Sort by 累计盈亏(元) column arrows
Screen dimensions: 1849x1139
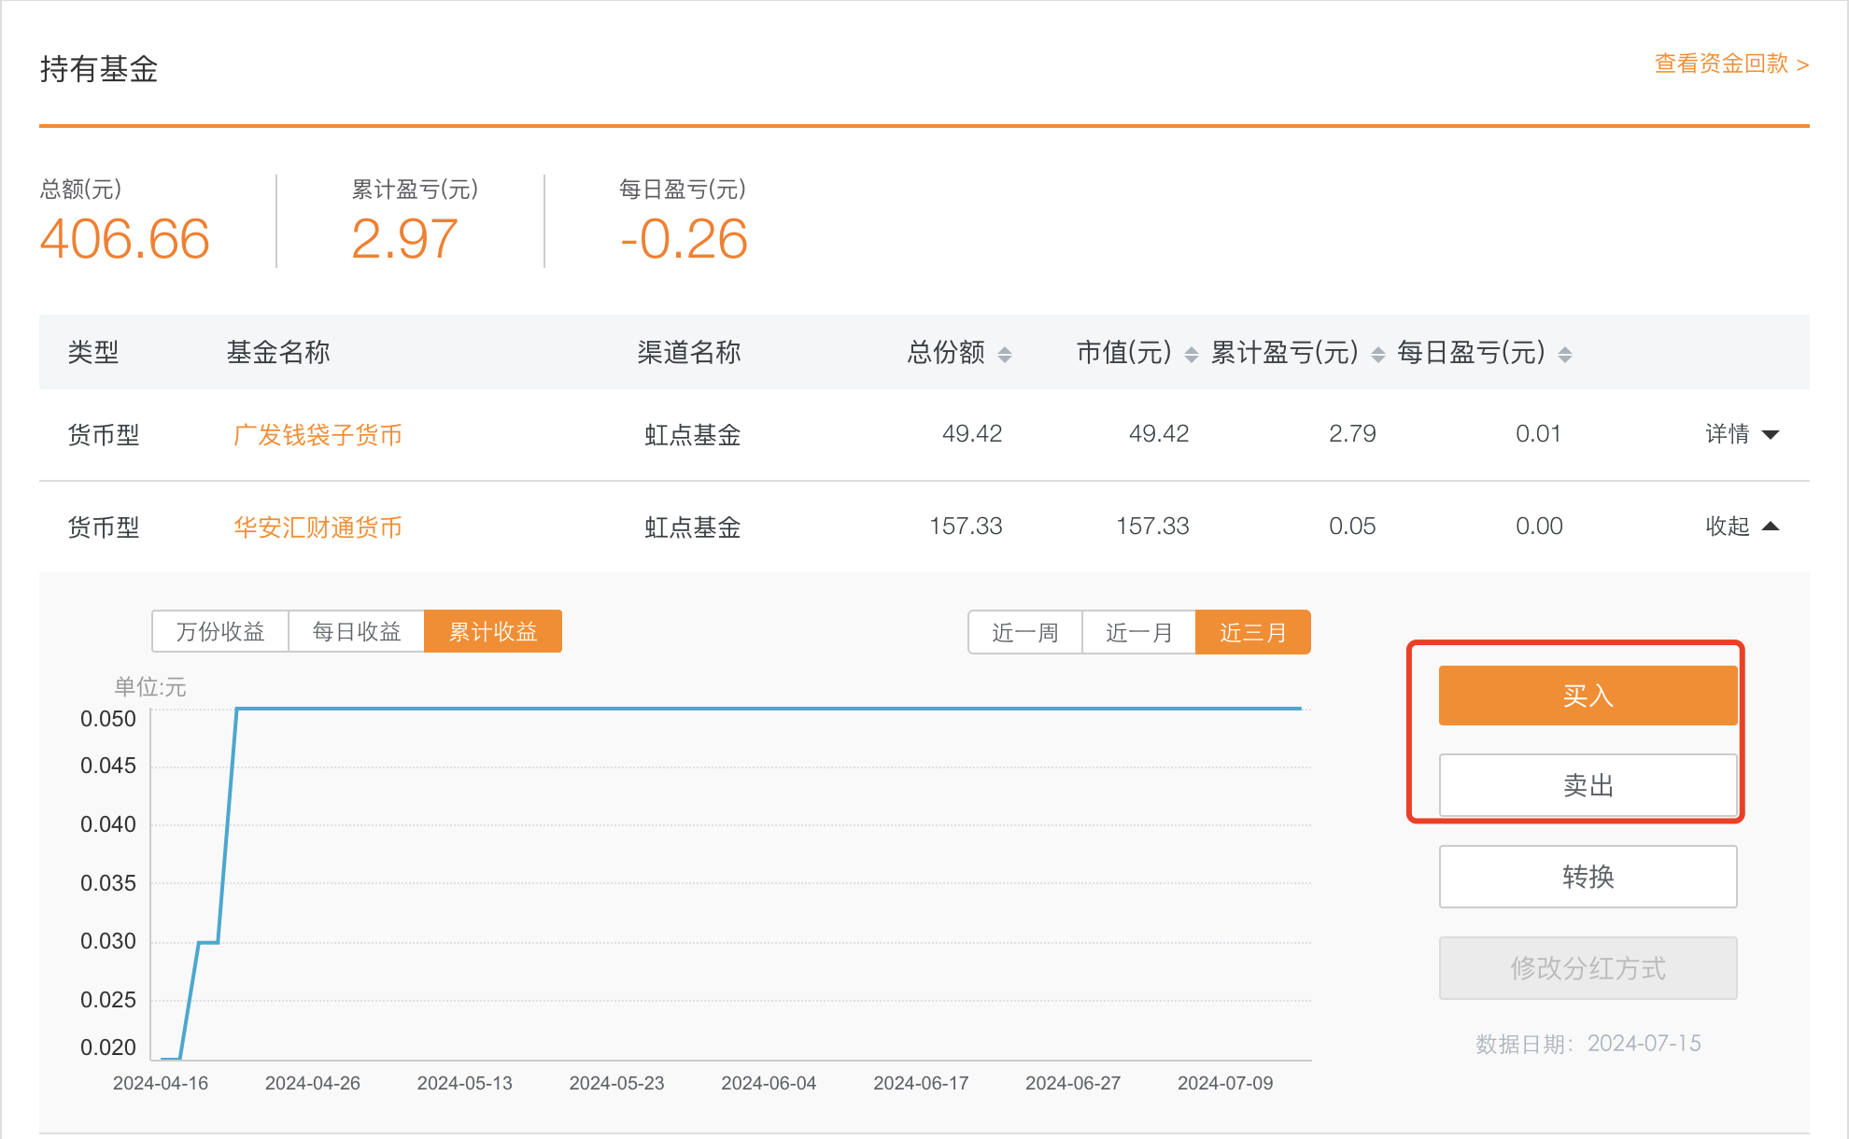point(1378,354)
